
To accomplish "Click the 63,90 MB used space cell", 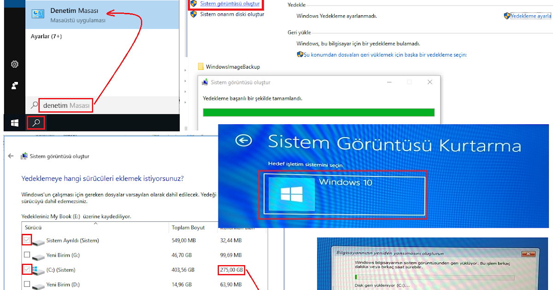I will point(231,285).
